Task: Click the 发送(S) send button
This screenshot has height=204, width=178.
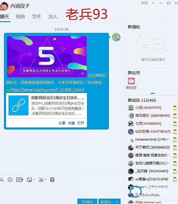Action: 106,202
